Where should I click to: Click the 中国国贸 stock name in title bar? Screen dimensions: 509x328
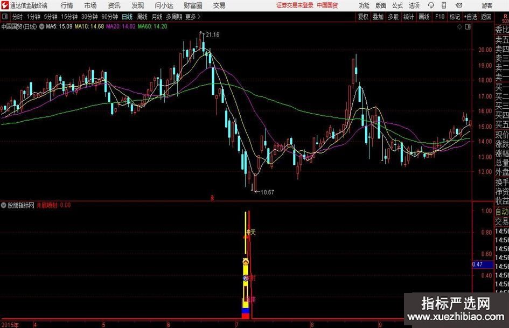pyautogui.click(x=327, y=5)
